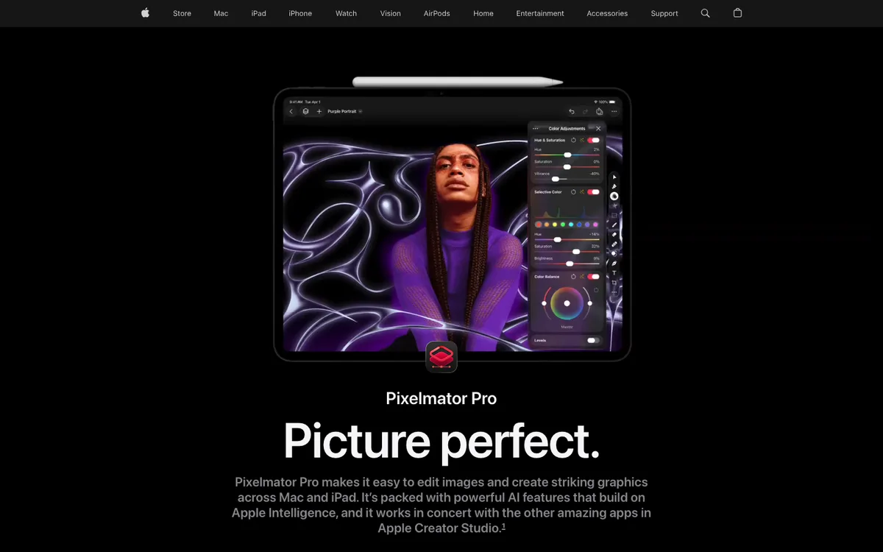
Task: Go to the Support link
Action: [664, 13]
